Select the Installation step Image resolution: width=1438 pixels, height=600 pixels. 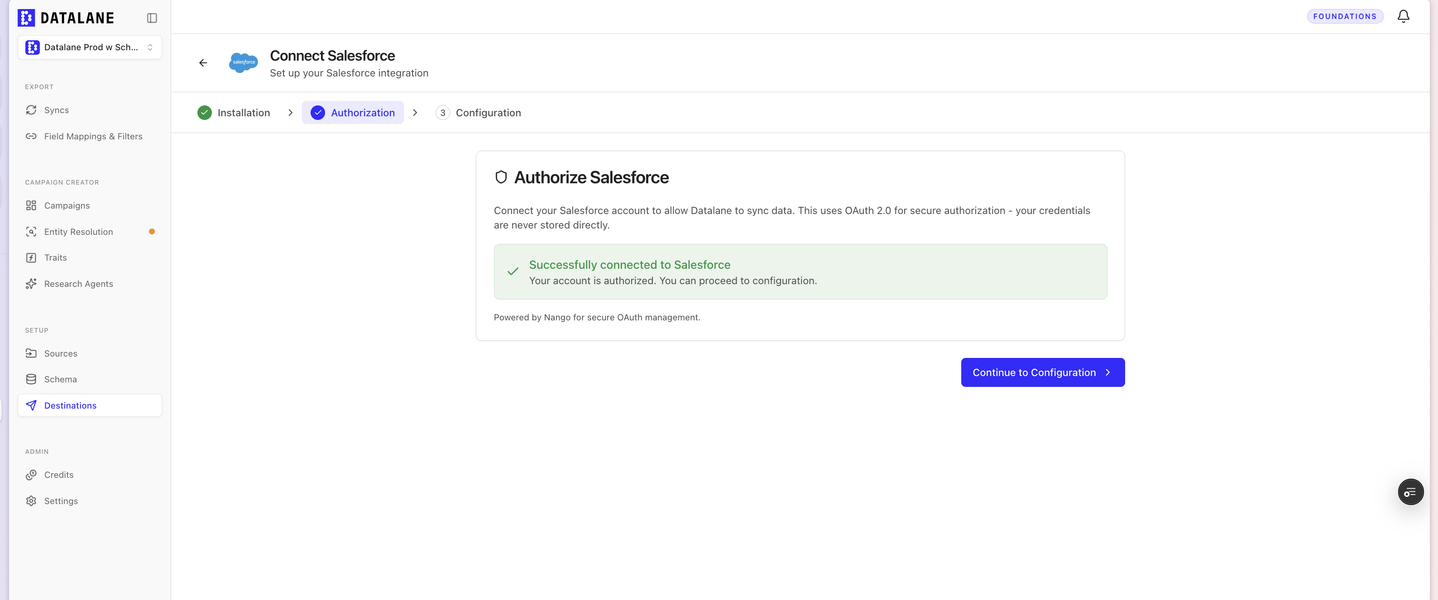234,112
